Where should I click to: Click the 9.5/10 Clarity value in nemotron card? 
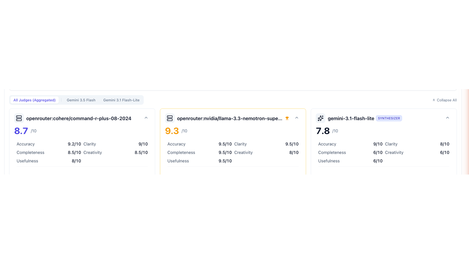click(x=292, y=144)
